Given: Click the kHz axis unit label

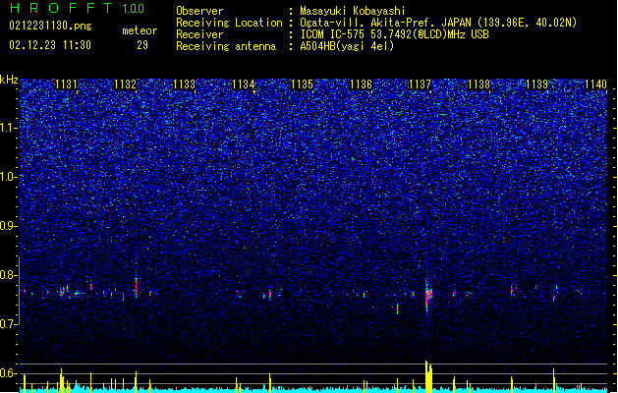Looking at the screenshot, I should pos(9,80).
